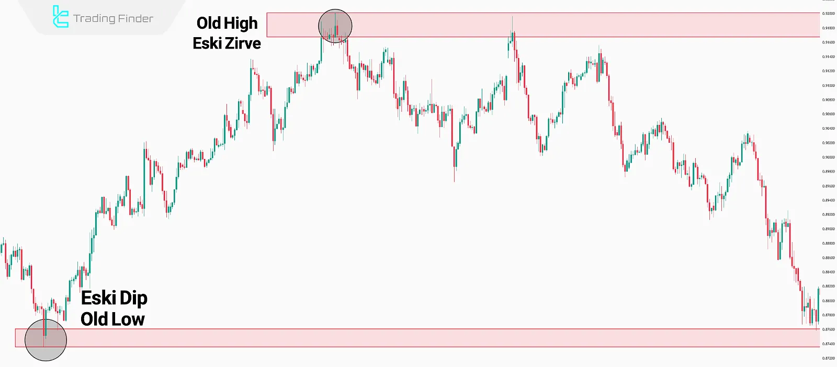Screen dimensions: 837x367
Task: Click the Trading Finder brand text
Action: (113, 19)
